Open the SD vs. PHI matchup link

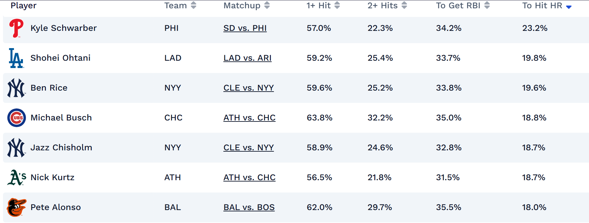[x=245, y=28]
